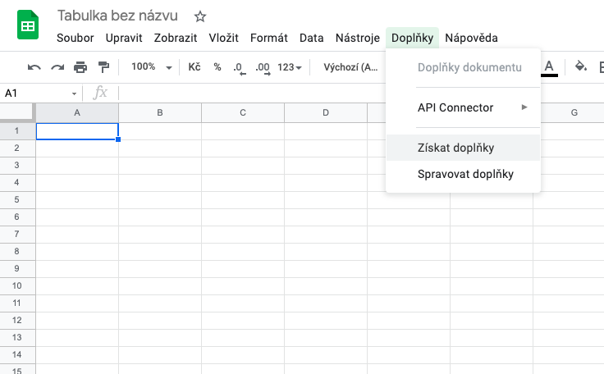Viewport: 604px width, 374px height.
Task: Click the fill color bucket icon
Action: point(581,66)
